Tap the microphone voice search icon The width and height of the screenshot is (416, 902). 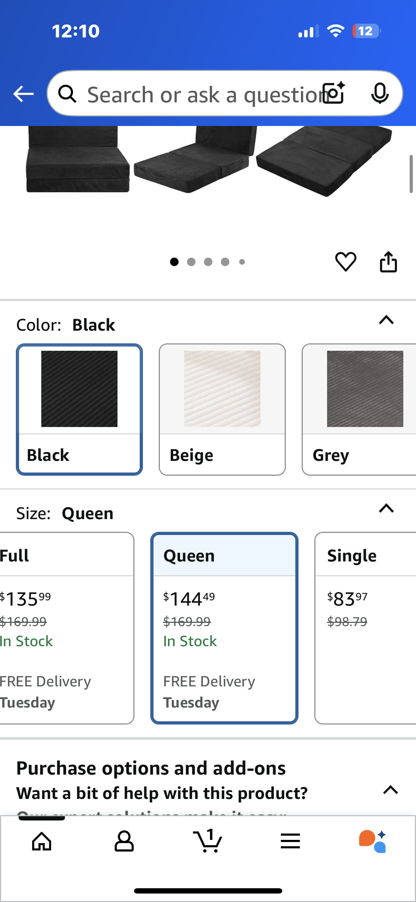pyautogui.click(x=380, y=93)
